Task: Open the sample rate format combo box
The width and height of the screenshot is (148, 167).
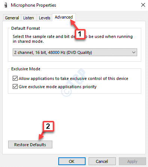Action: [75, 52]
